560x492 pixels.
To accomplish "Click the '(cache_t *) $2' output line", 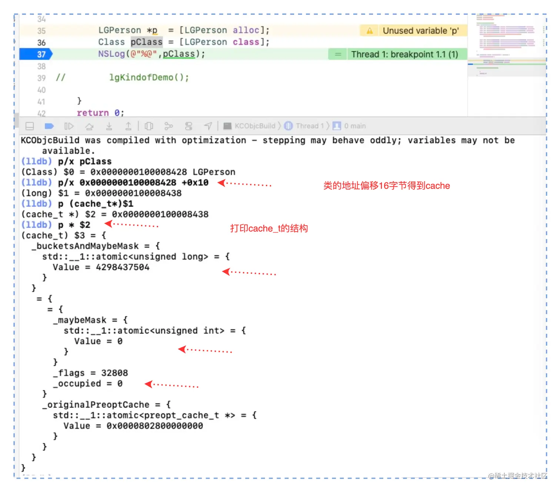I will point(115,214).
